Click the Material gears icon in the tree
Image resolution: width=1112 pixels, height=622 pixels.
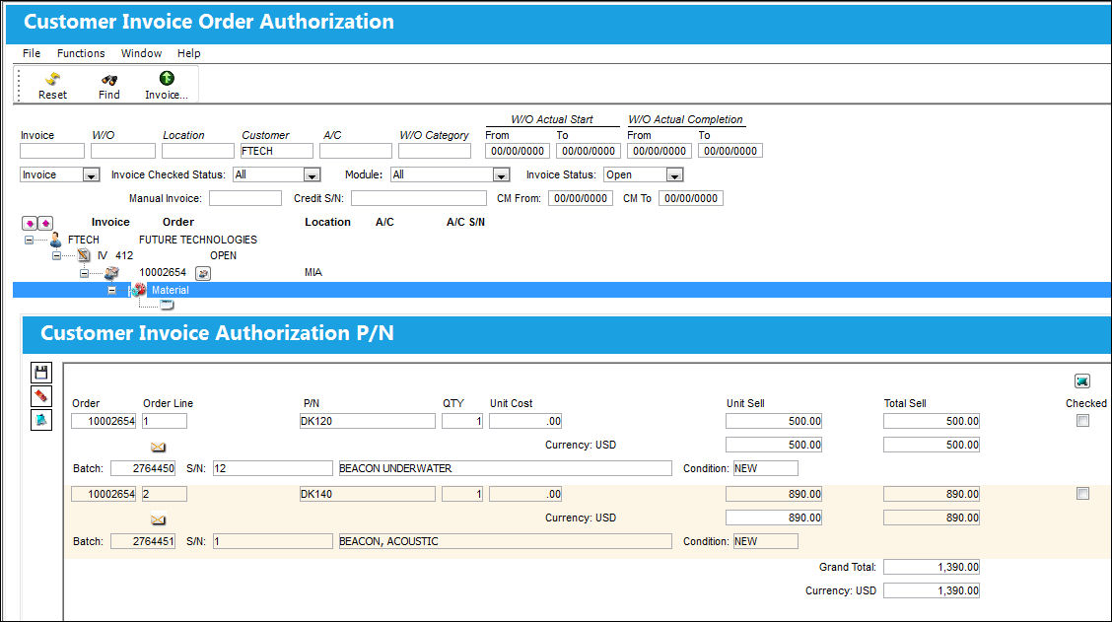coord(138,290)
